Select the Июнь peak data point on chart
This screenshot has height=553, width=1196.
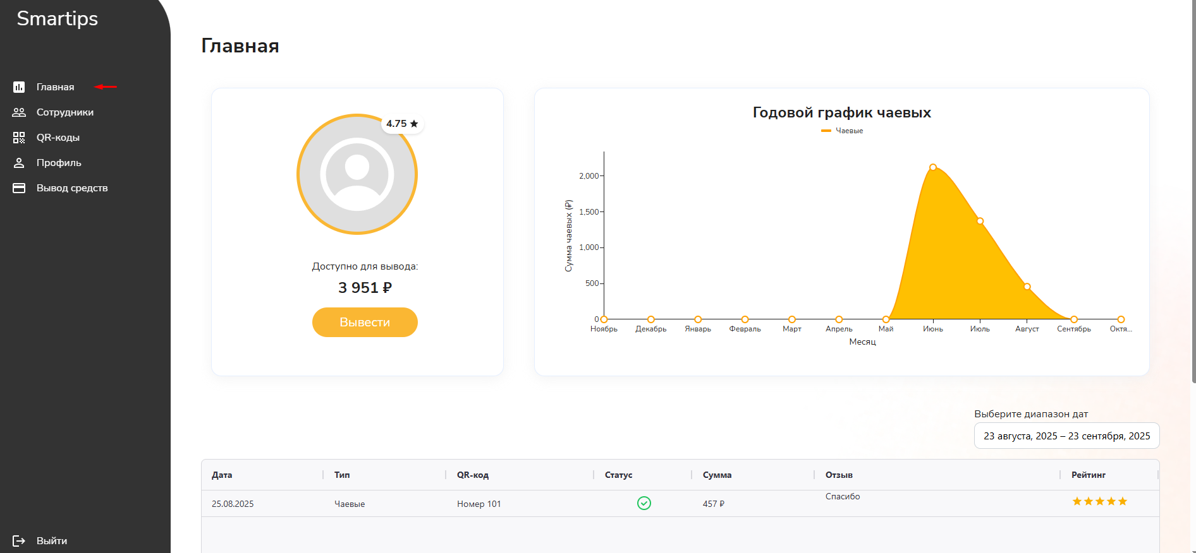coord(932,167)
